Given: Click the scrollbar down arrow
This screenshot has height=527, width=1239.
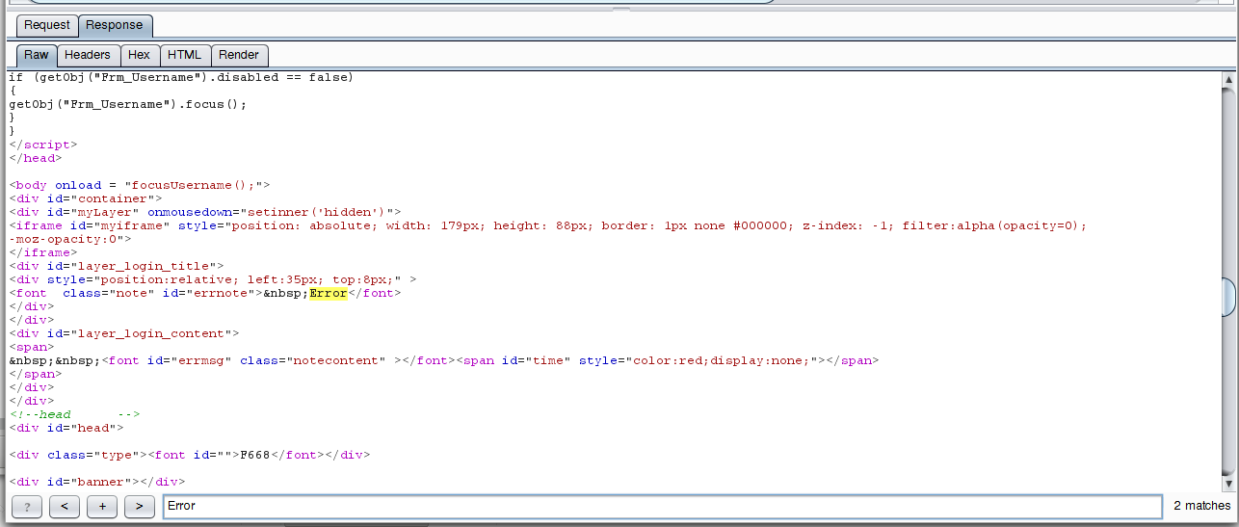Looking at the screenshot, I should tap(1228, 482).
